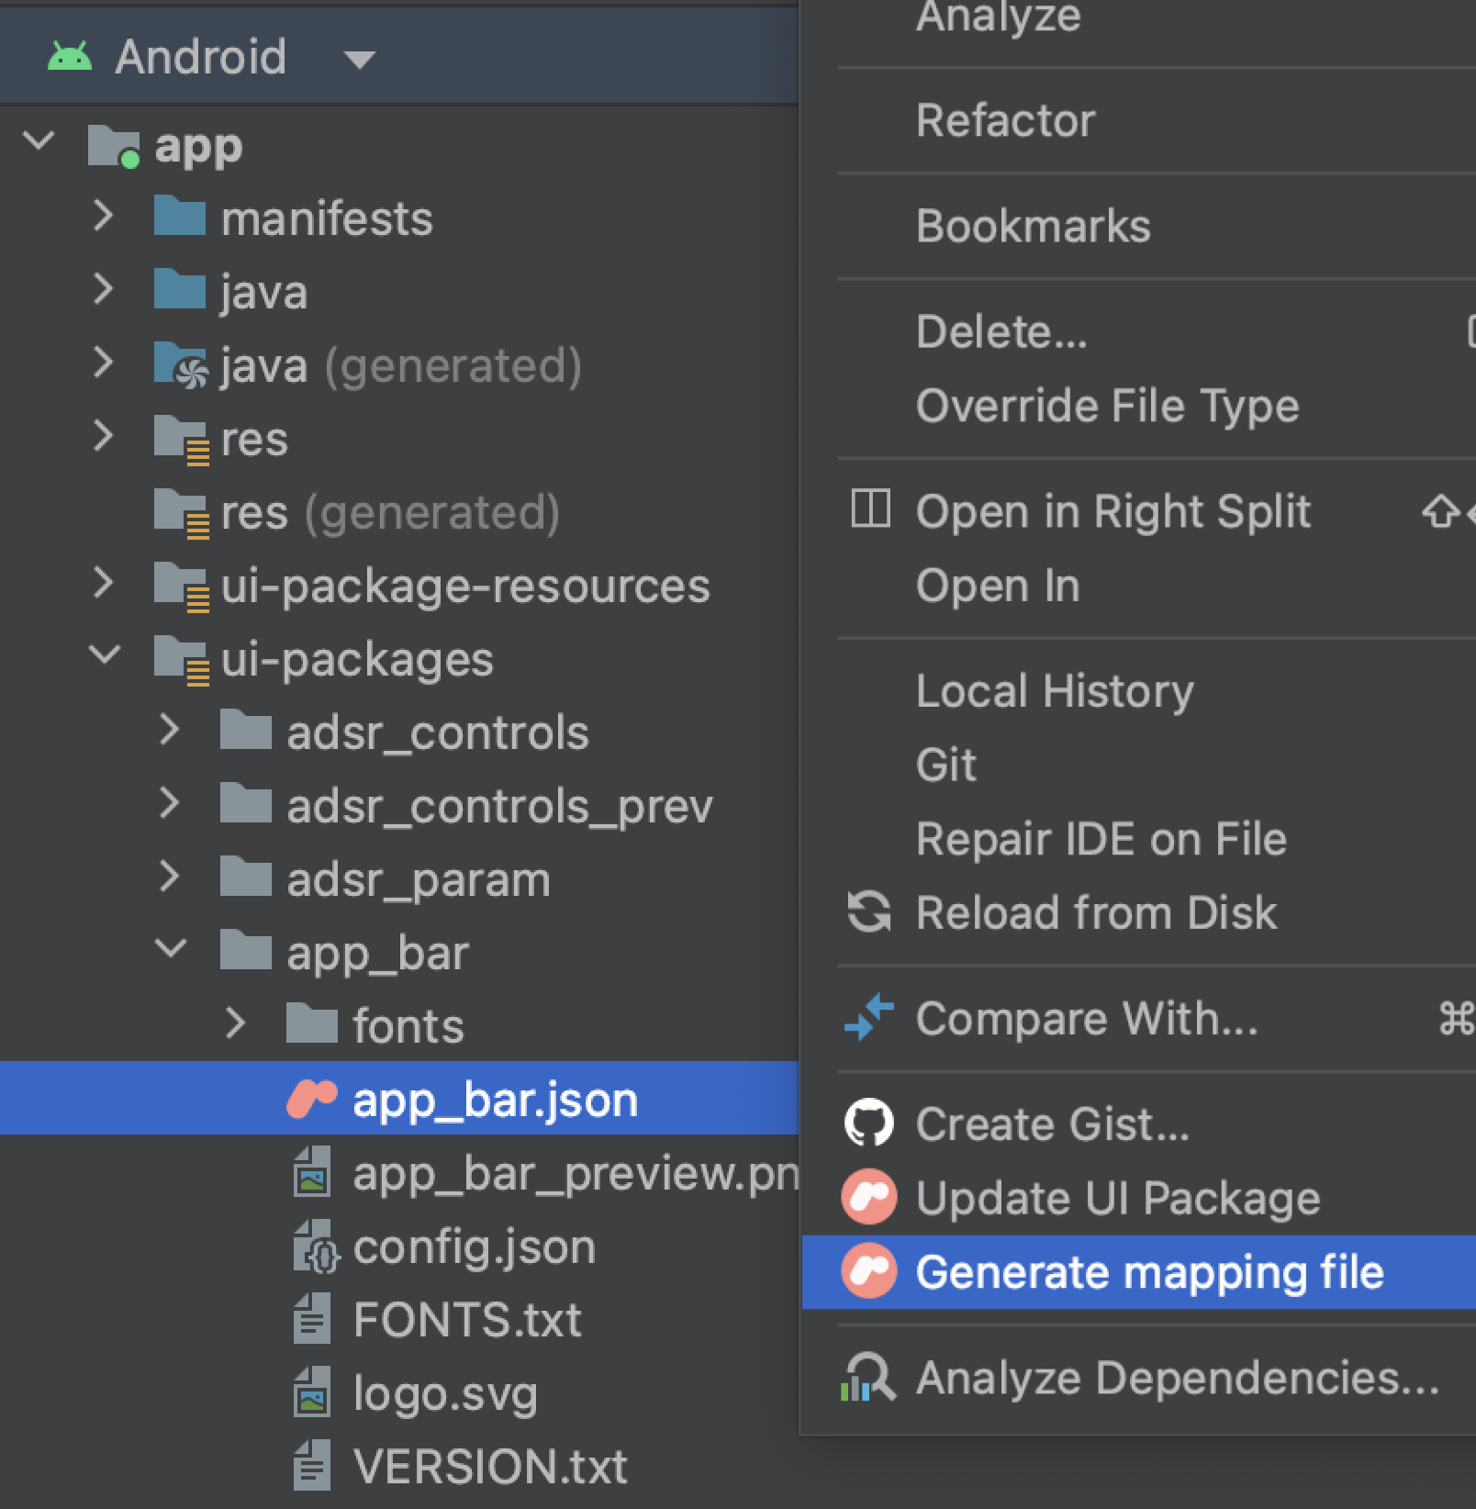Viewport: 1476px width, 1509px height.
Task: Expand the adsr_param folder chevron
Action: (170, 877)
